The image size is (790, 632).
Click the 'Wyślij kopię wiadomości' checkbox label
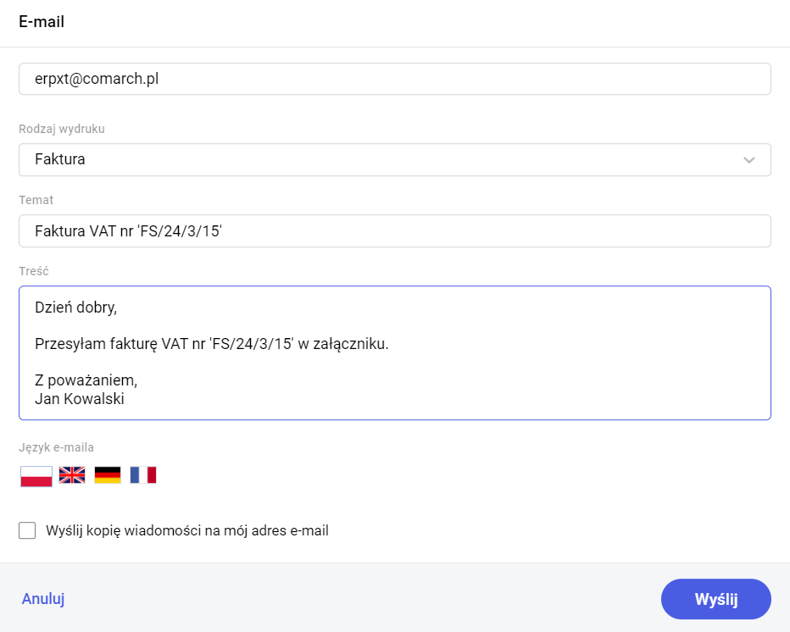[187, 531]
